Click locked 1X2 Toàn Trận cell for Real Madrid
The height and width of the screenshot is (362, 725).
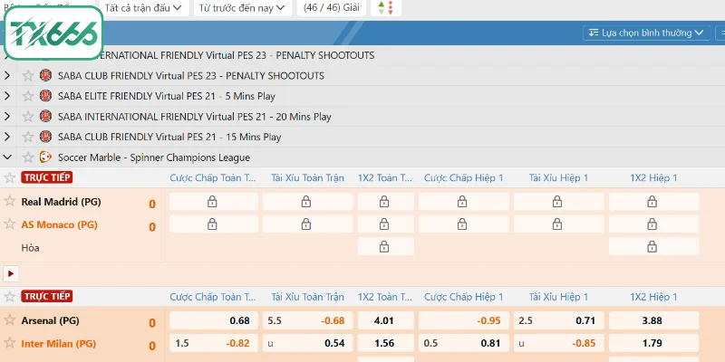pyautogui.click(x=386, y=202)
